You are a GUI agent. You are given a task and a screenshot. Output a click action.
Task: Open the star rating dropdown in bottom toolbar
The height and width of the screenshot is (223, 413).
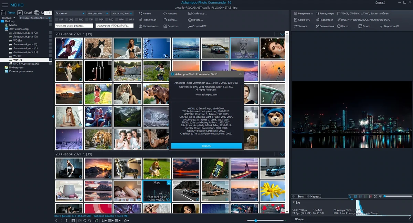(x=126, y=221)
